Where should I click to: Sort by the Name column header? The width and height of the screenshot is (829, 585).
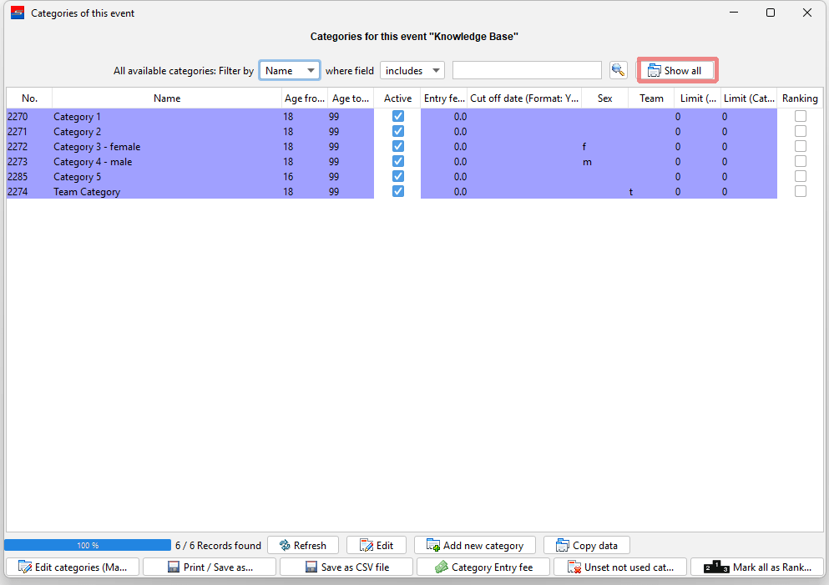[167, 98]
